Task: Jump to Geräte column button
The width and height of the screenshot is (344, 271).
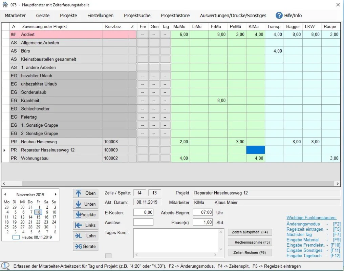Action: pos(85,246)
